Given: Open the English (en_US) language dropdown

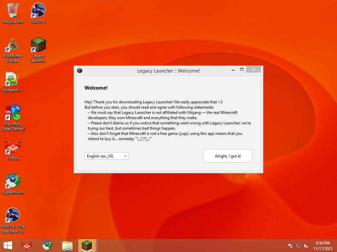Looking at the screenshot, I should [107, 156].
